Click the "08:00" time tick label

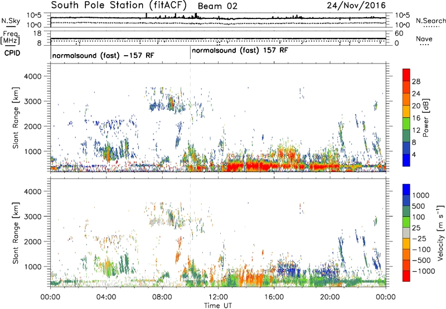pyautogui.click(x=162, y=297)
